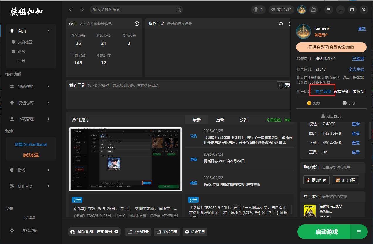Click the user avatar in the title bar

click(302, 10)
